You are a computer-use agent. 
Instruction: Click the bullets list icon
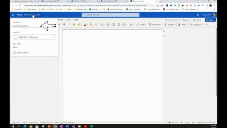pyautogui.click(x=102, y=25)
